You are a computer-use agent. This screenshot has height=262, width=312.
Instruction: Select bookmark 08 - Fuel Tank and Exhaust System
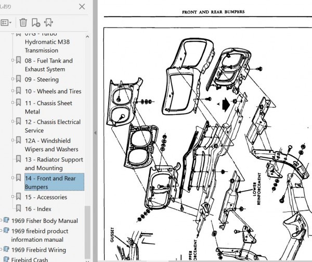49,65
